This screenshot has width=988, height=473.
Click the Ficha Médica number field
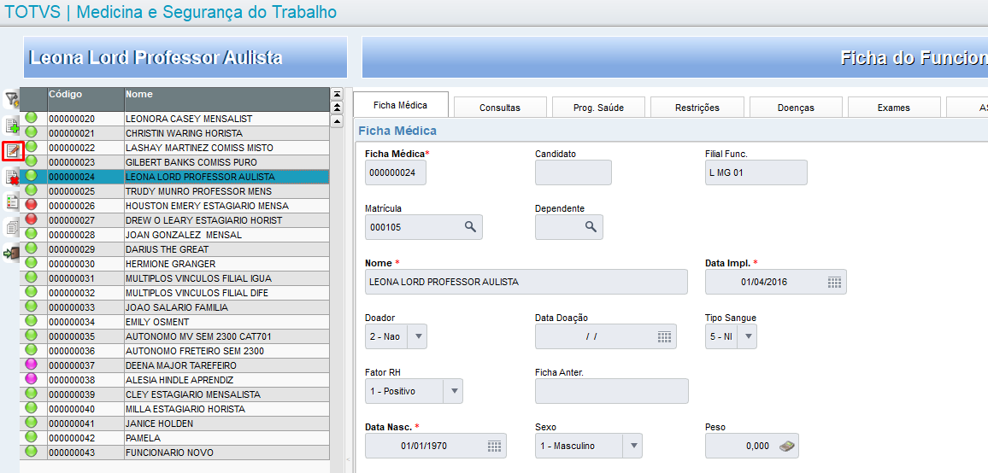pyautogui.click(x=396, y=172)
